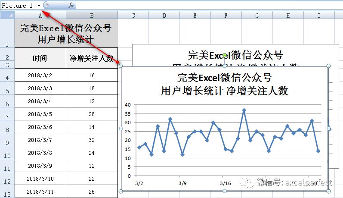Click value 16 in column B

coord(92,75)
